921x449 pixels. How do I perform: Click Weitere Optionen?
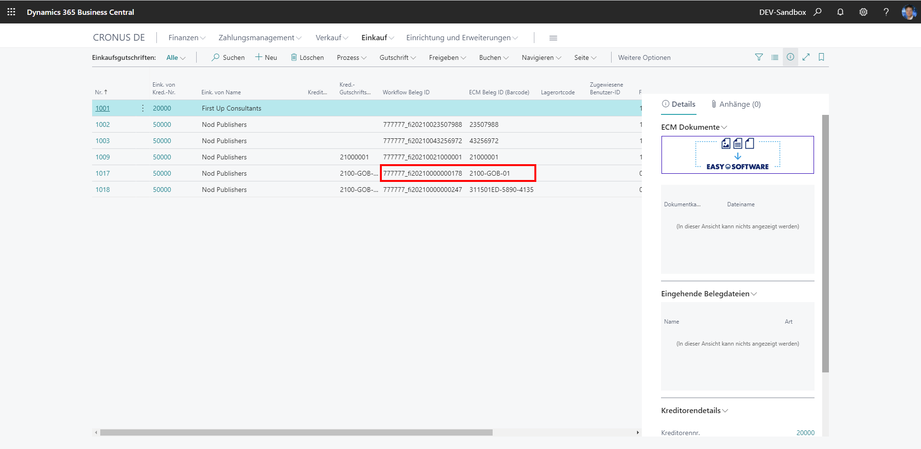coord(644,57)
